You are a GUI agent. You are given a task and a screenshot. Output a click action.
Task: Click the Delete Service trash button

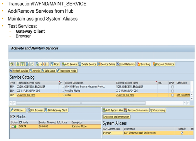tap(87, 64)
